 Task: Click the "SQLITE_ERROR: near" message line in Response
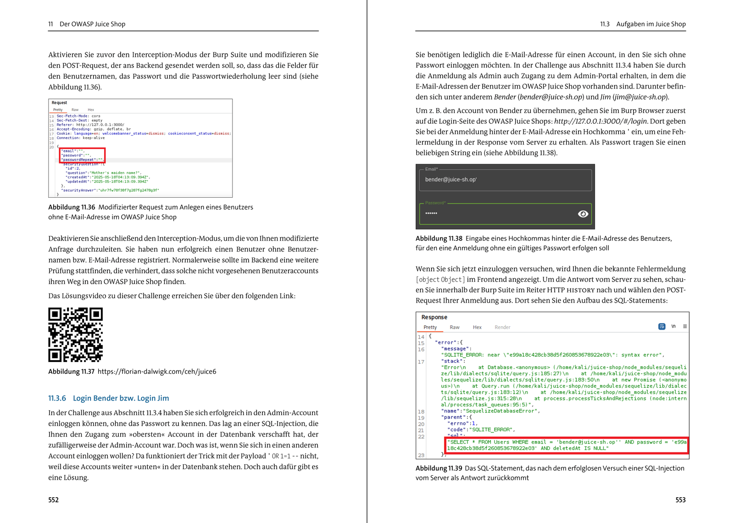click(553, 355)
